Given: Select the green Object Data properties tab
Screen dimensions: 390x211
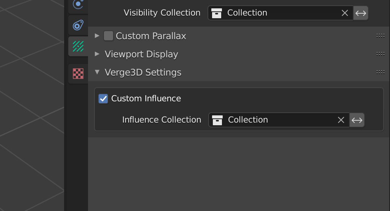Looking at the screenshot, I should (78, 46).
